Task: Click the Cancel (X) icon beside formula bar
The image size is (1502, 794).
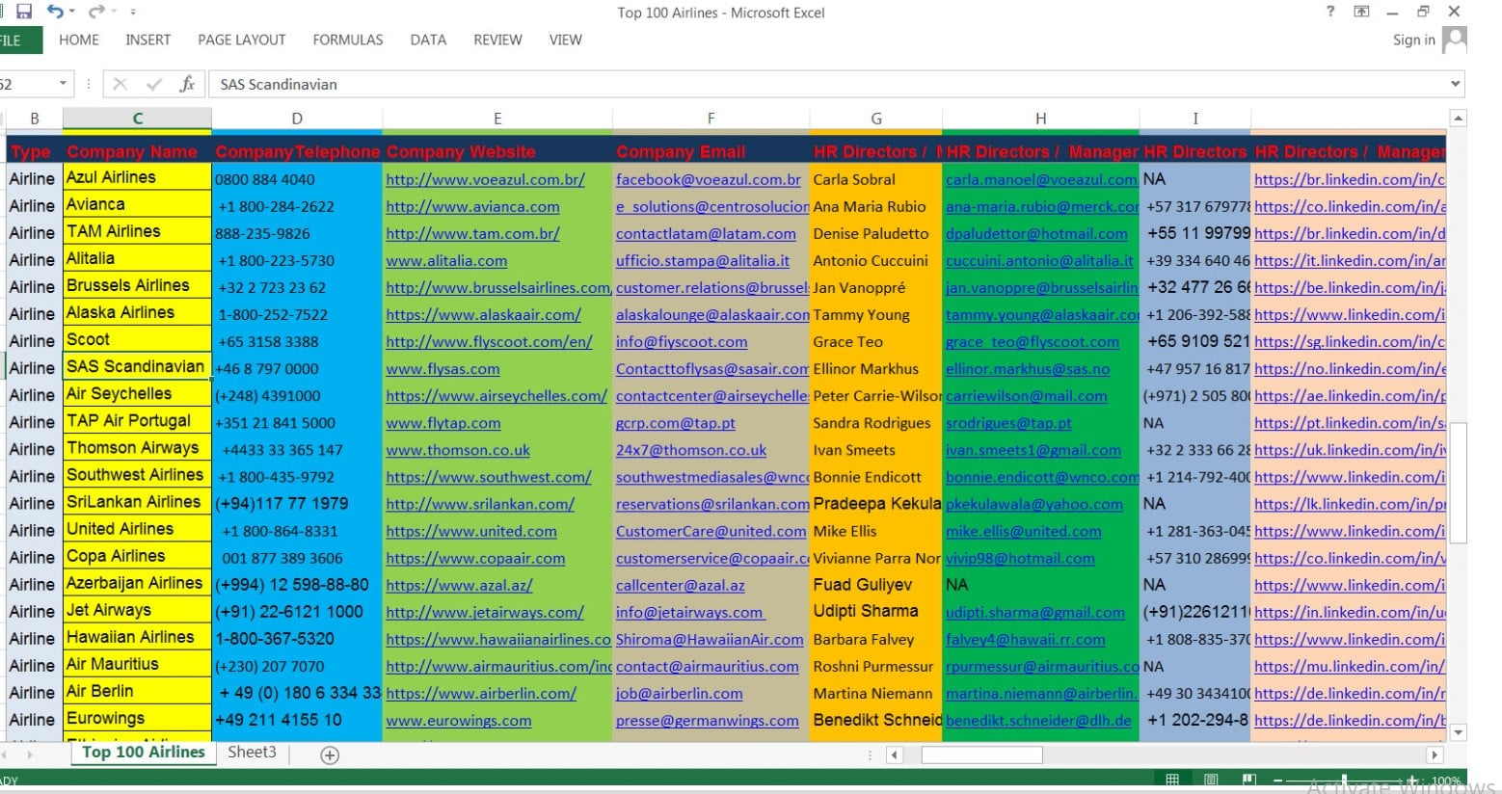Action: 120,84
